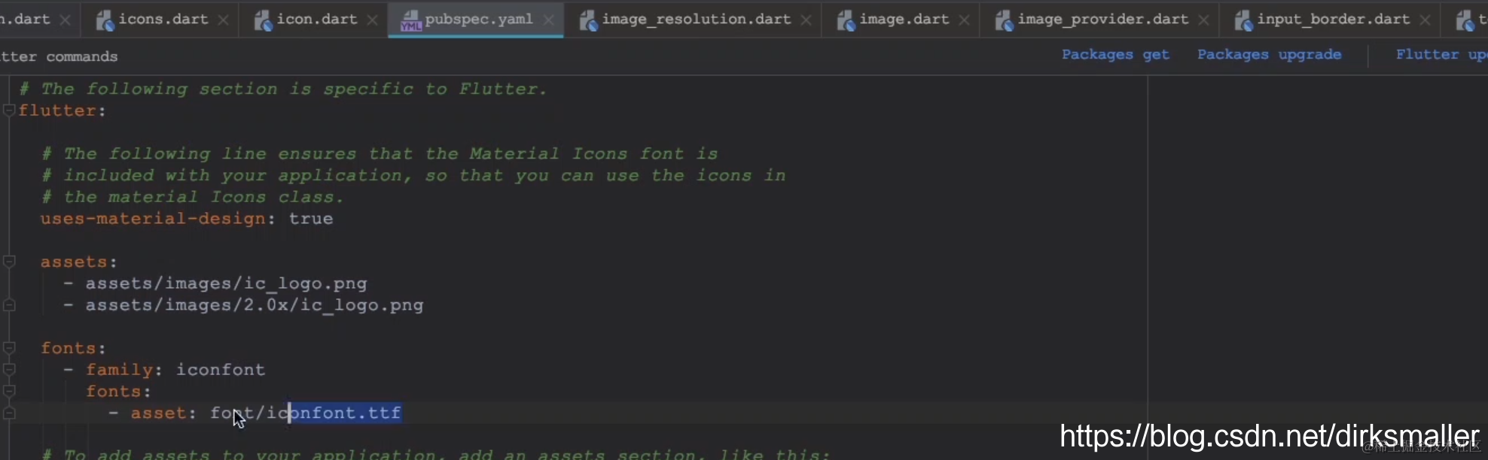1488x460 pixels.
Task: Click fold end marker at asset: line
Action: point(9,413)
